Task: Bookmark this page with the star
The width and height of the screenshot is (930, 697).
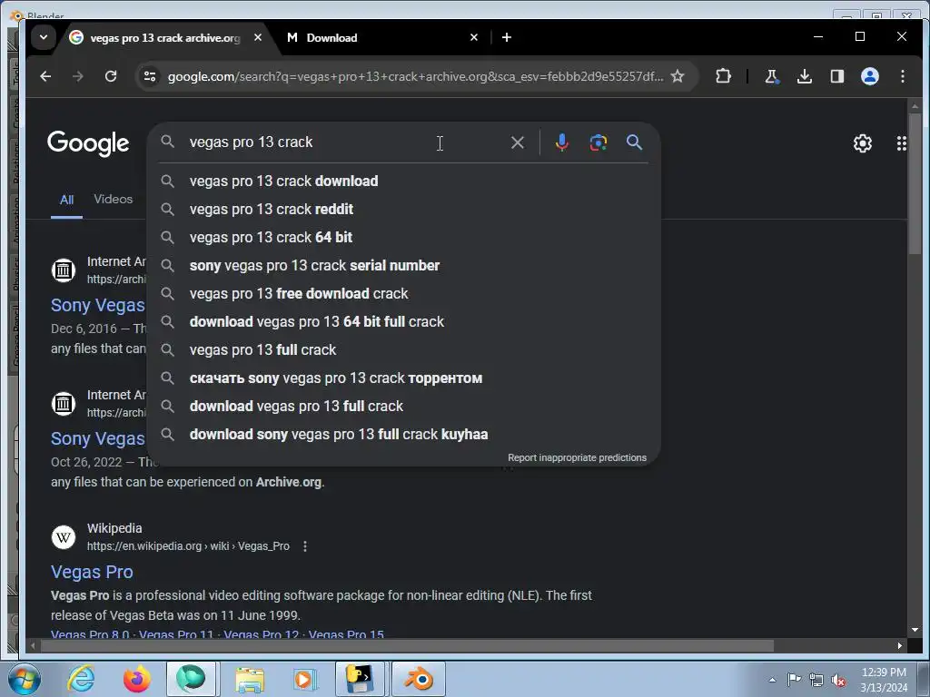Action: 678,76
